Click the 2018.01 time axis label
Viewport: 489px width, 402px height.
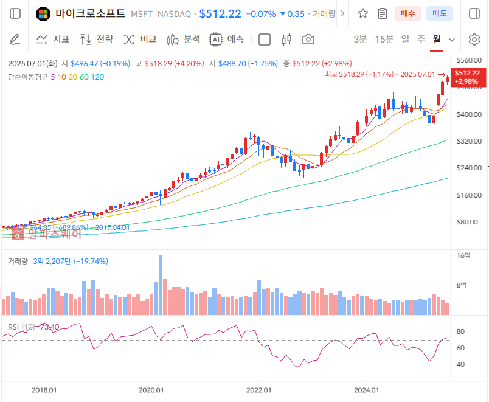click(44, 390)
